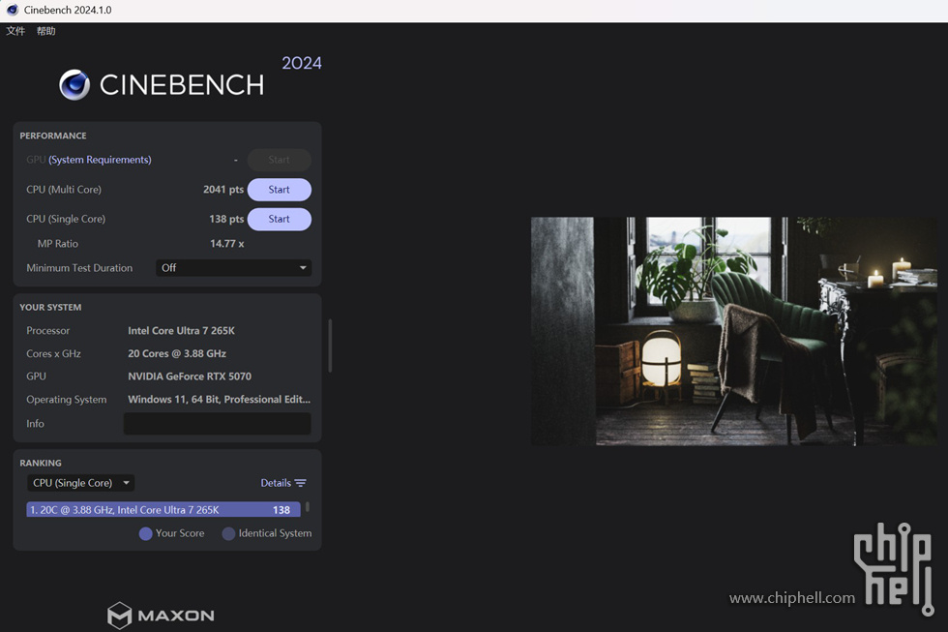Click the Details filter lines icon

point(301,483)
